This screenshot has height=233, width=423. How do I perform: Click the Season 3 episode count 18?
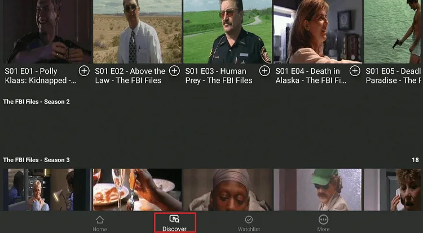(415, 160)
